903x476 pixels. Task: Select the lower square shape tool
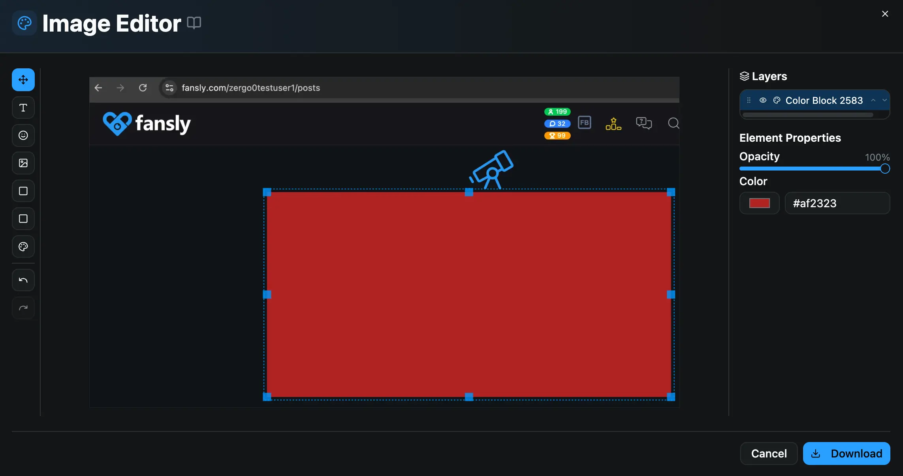pyautogui.click(x=23, y=219)
